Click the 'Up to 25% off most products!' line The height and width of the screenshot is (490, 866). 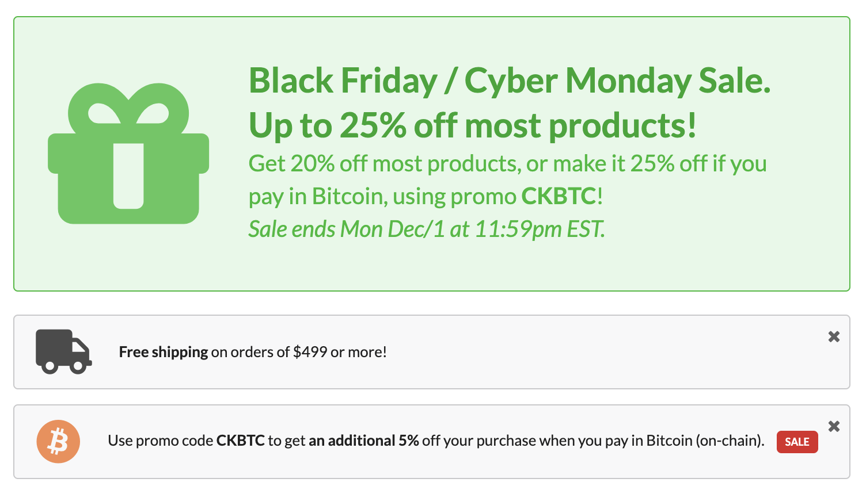coord(472,125)
